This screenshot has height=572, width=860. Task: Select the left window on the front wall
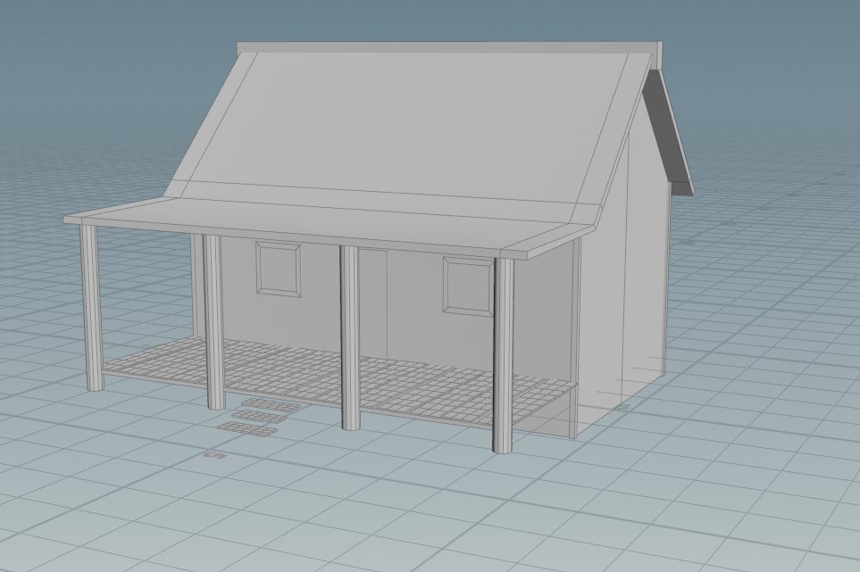[x=278, y=269]
